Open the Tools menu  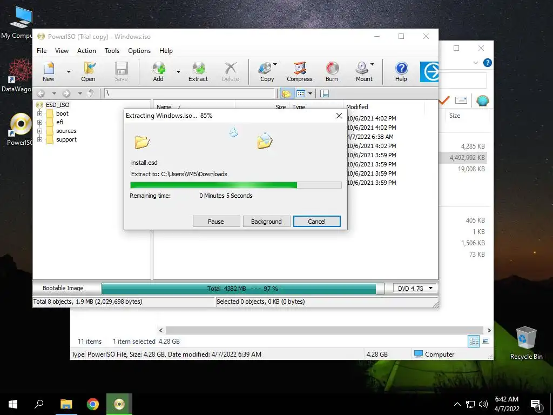(x=112, y=50)
